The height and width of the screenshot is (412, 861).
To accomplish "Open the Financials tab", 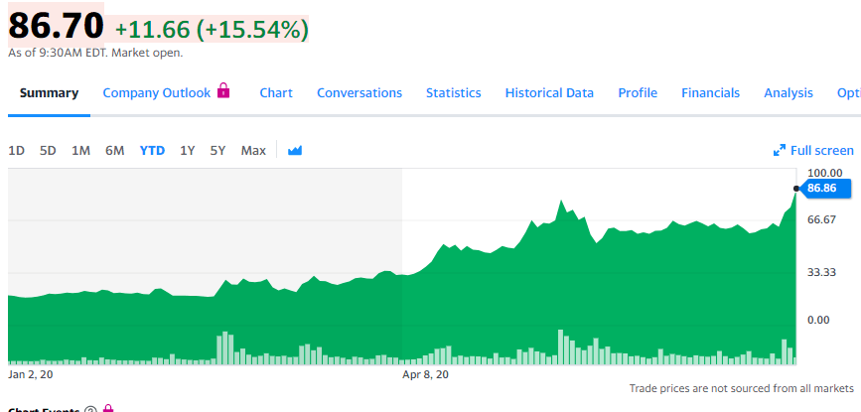I will point(710,93).
